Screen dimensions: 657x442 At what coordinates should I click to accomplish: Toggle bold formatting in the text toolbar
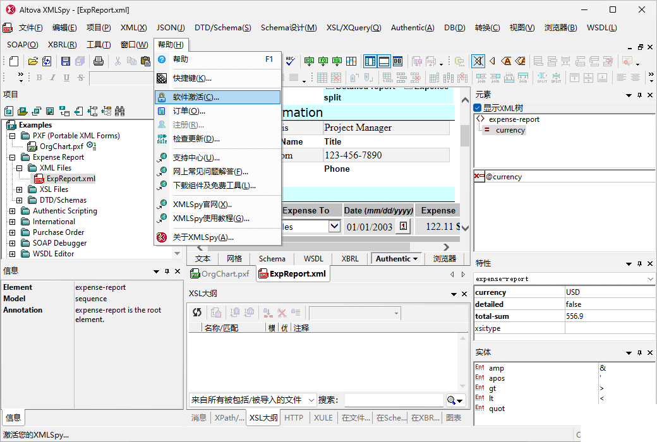click(39, 77)
